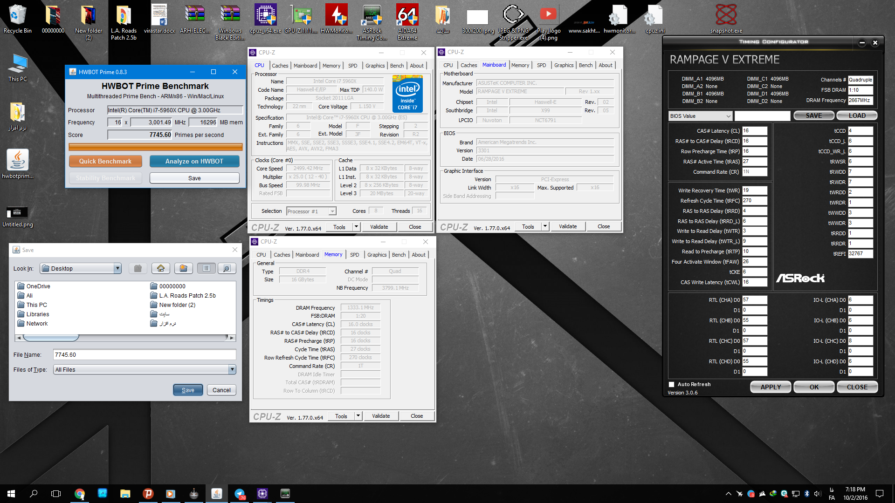Viewport: 895px width, 503px height.
Task: Click Validate in CPU-Z Memory window
Action: coord(381,416)
